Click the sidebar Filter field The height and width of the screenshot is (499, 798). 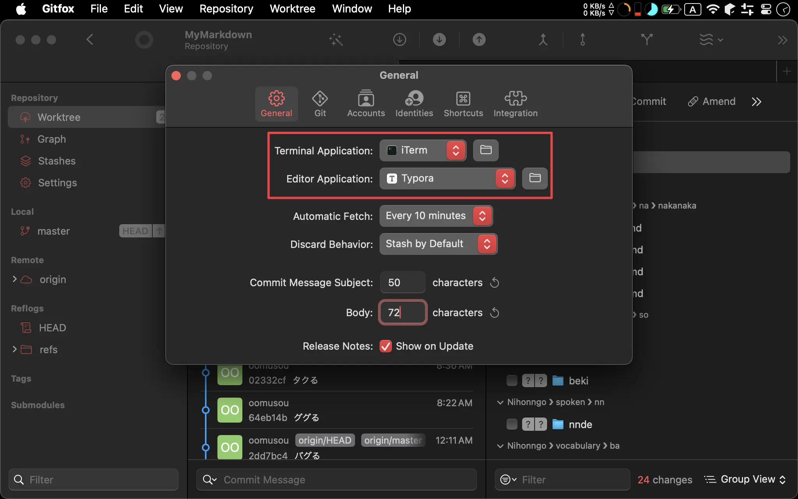pos(94,480)
